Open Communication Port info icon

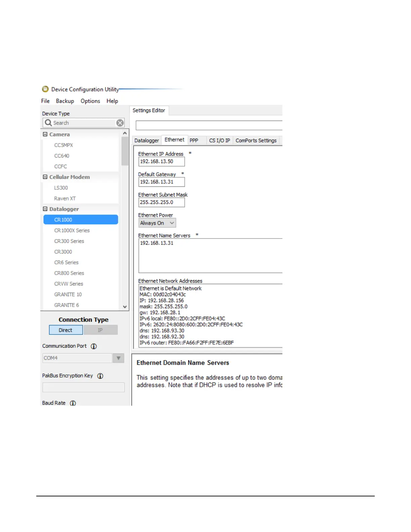coord(94,346)
